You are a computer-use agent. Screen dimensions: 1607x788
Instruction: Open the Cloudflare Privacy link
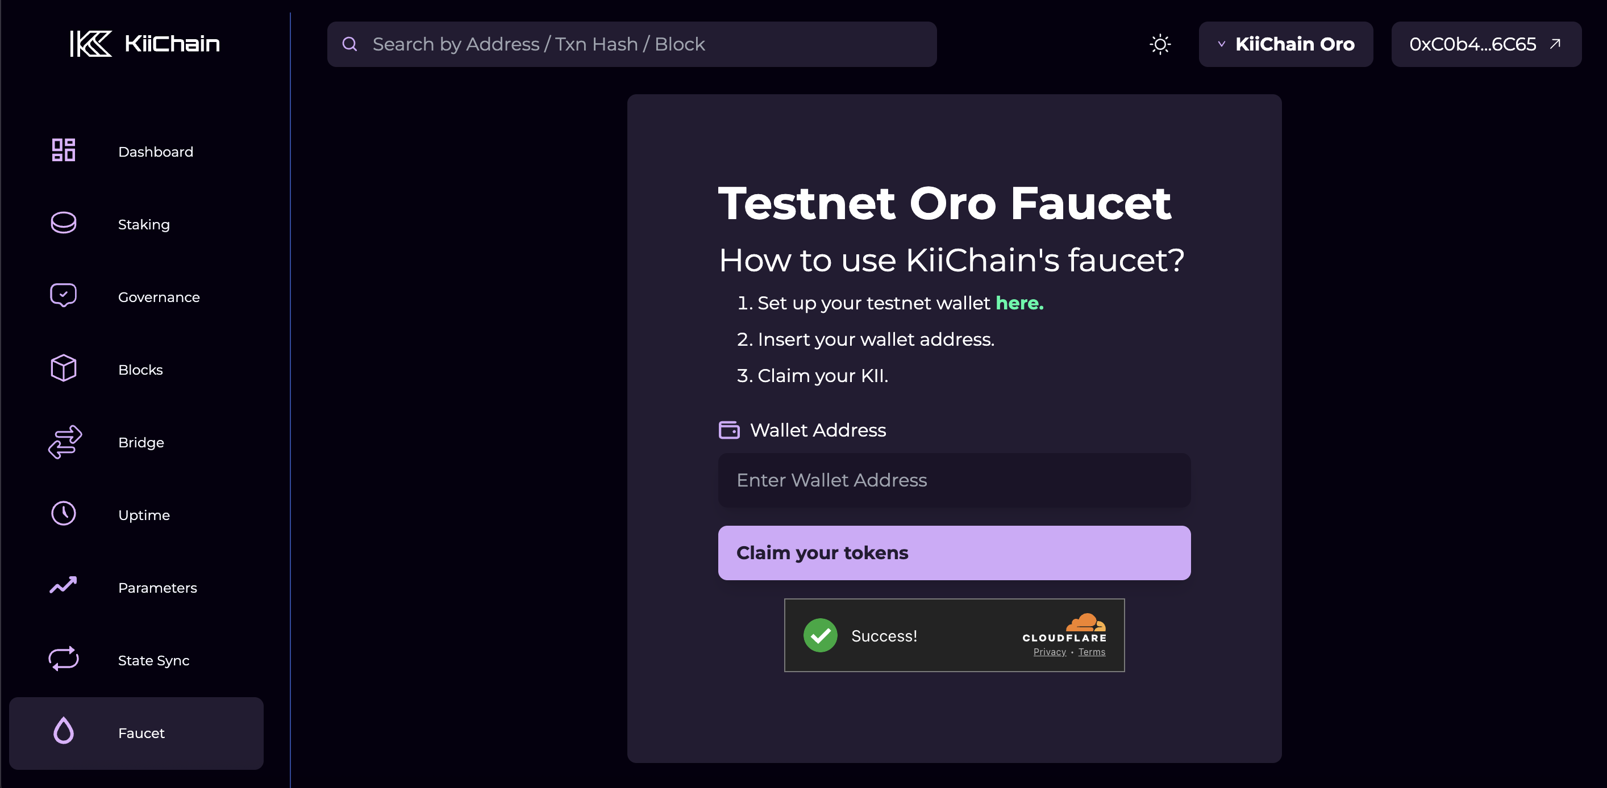coord(1050,652)
